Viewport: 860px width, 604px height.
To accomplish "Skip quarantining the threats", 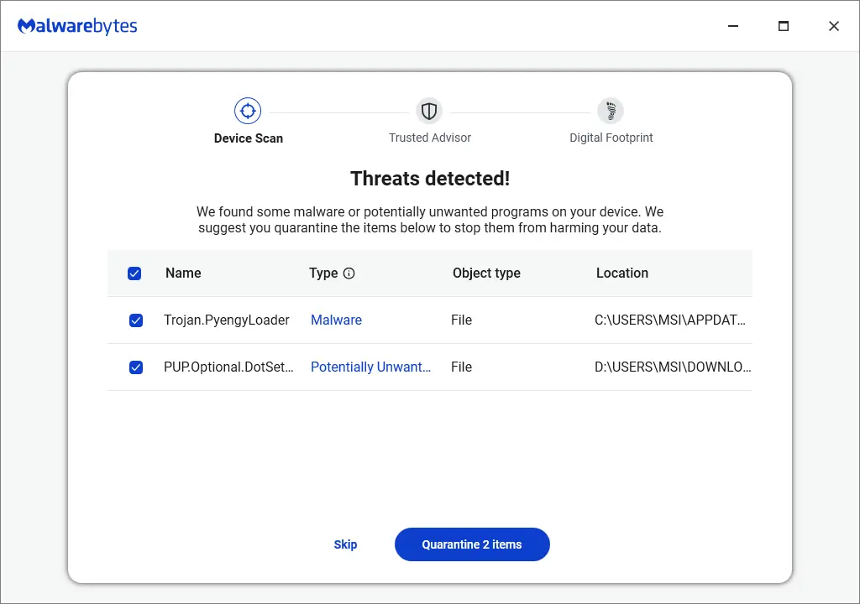I will coord(345,544).
